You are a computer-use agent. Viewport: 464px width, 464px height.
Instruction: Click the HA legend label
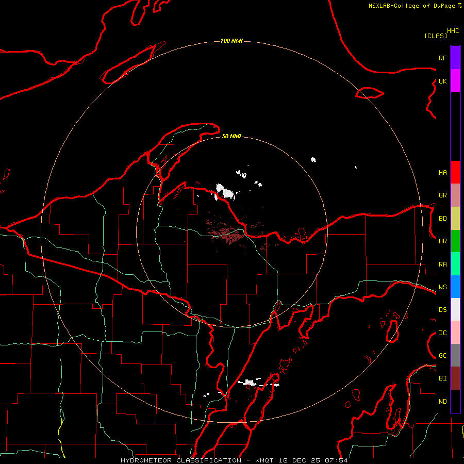pos(442,173)
